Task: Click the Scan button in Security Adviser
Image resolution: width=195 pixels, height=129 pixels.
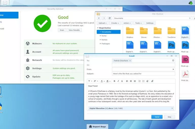Action: point(62,30)
